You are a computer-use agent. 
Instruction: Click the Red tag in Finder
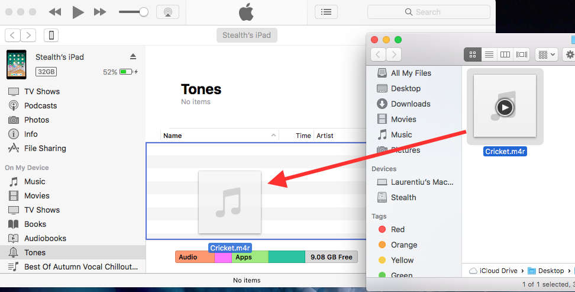[x=398, y=230]
